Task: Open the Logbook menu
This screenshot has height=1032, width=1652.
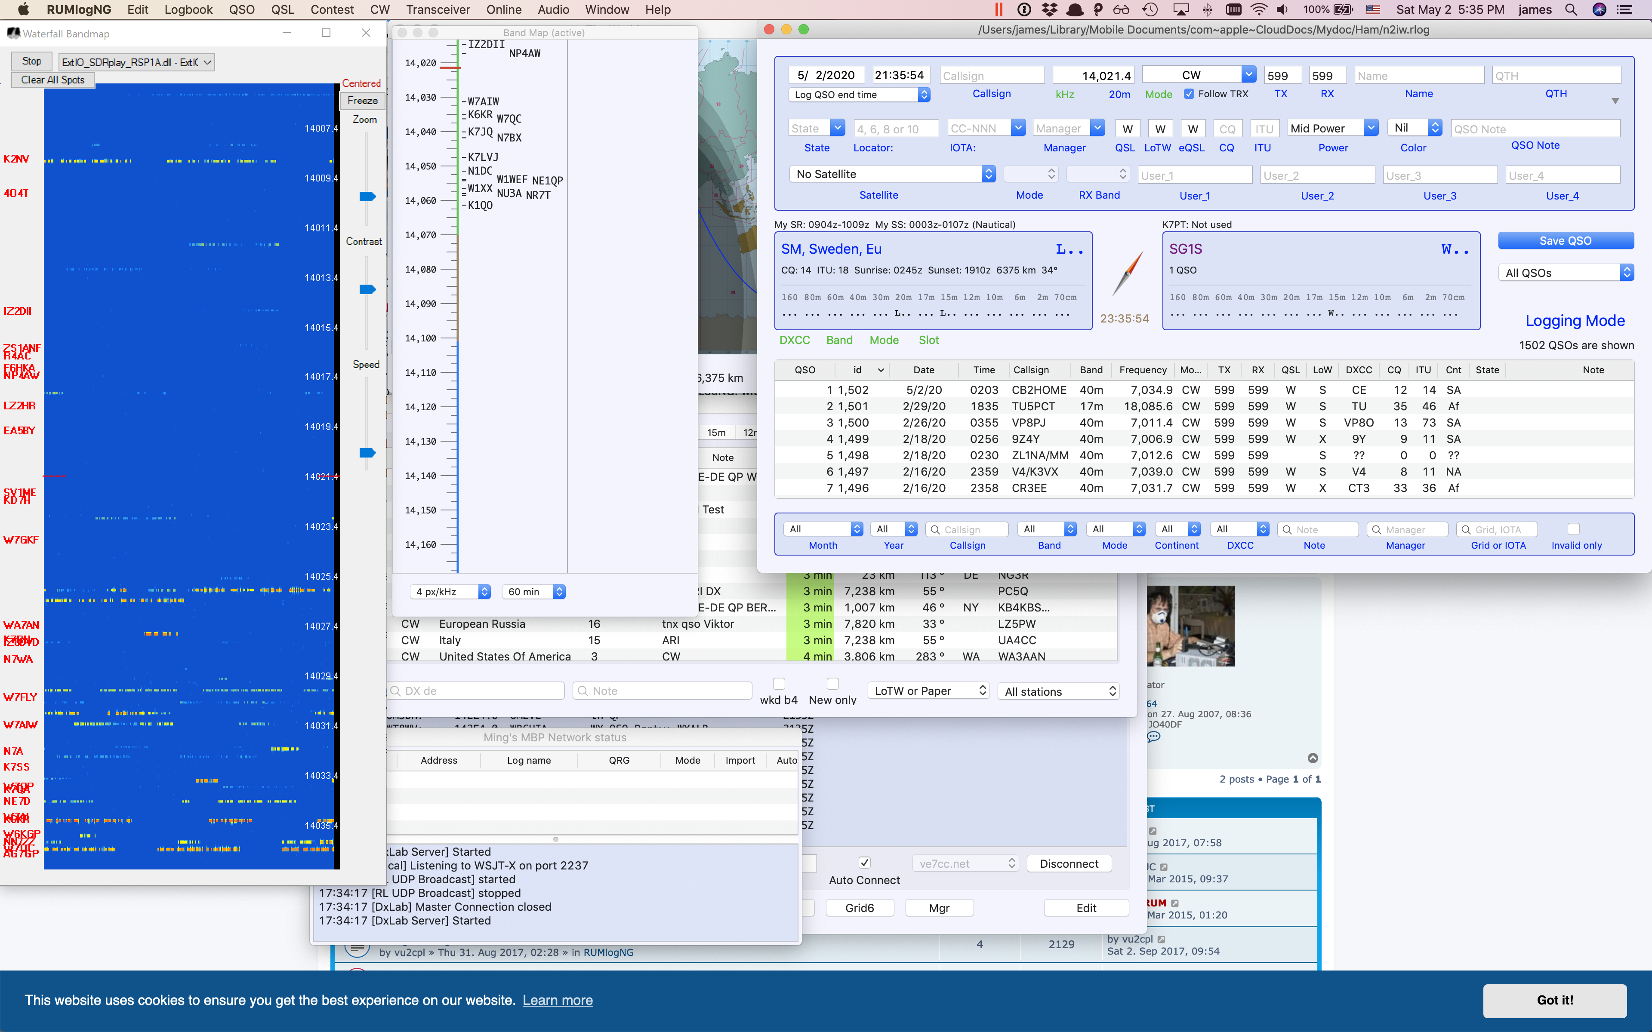Action: point(188,9)
